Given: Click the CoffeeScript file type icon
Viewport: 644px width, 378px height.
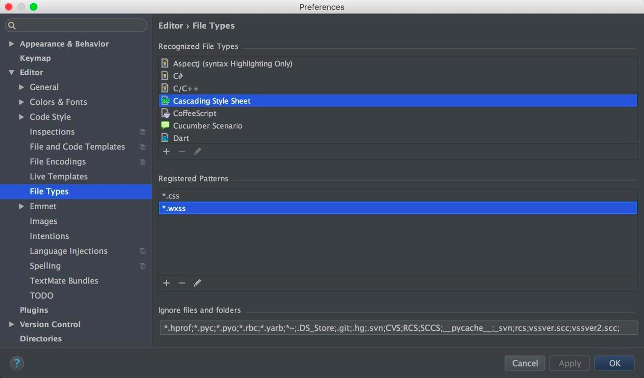Looking at the screenshot, I should coord(165,113).
